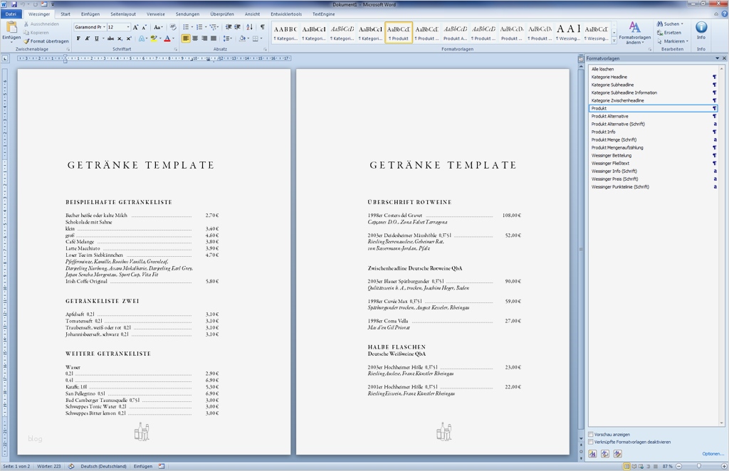The height and width of the screenshot is (471, 729).
Task: Click the Optionen... link
Action: 713,454
